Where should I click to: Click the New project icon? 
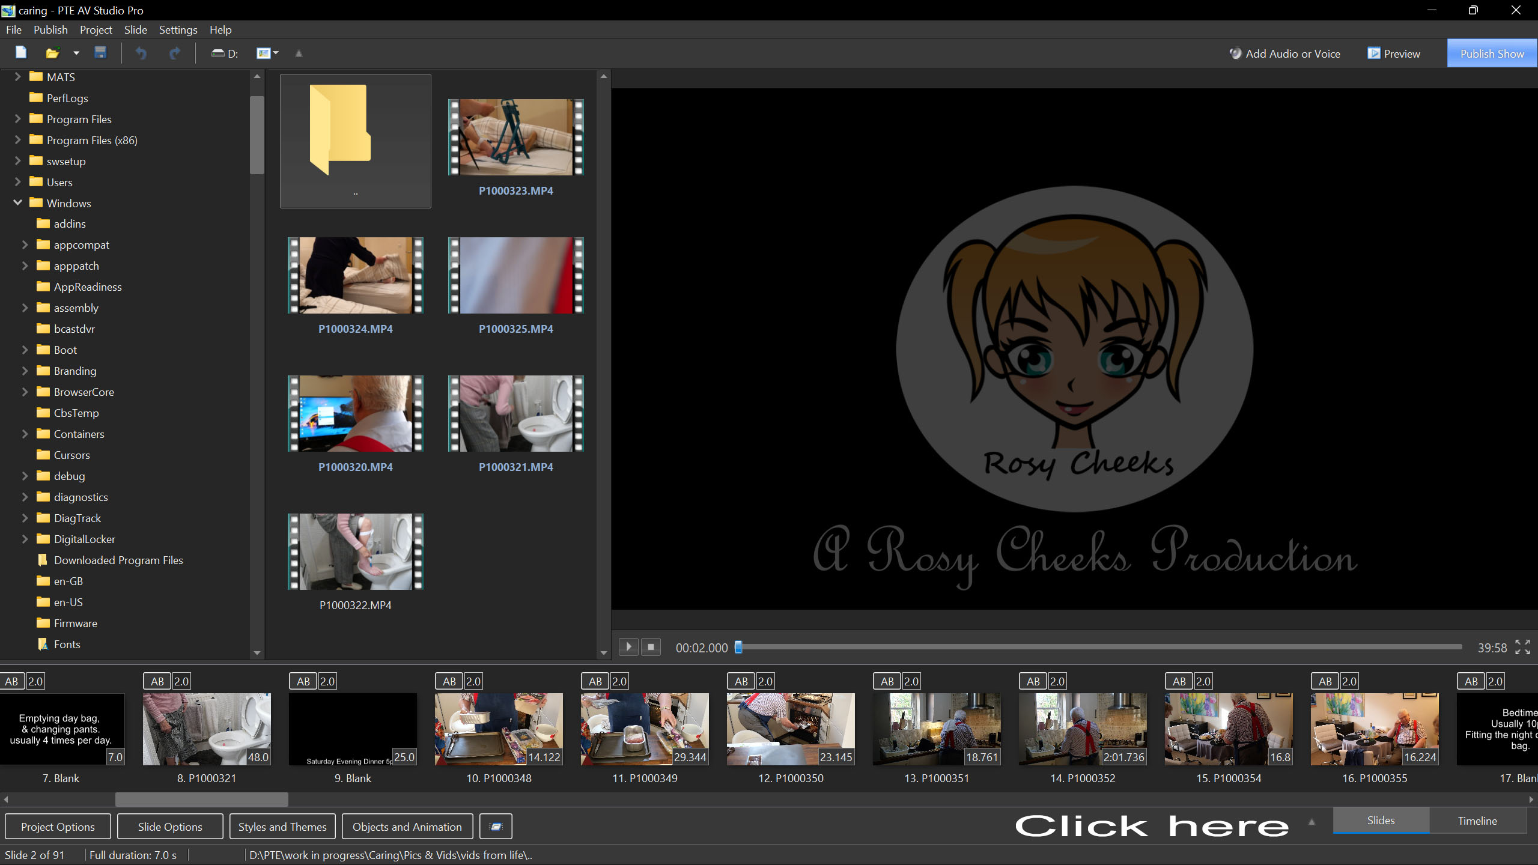coord(21,53)
